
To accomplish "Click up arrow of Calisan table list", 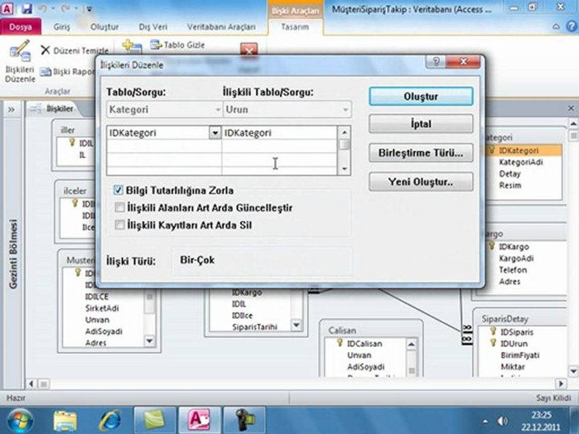I will coord(411,345).
